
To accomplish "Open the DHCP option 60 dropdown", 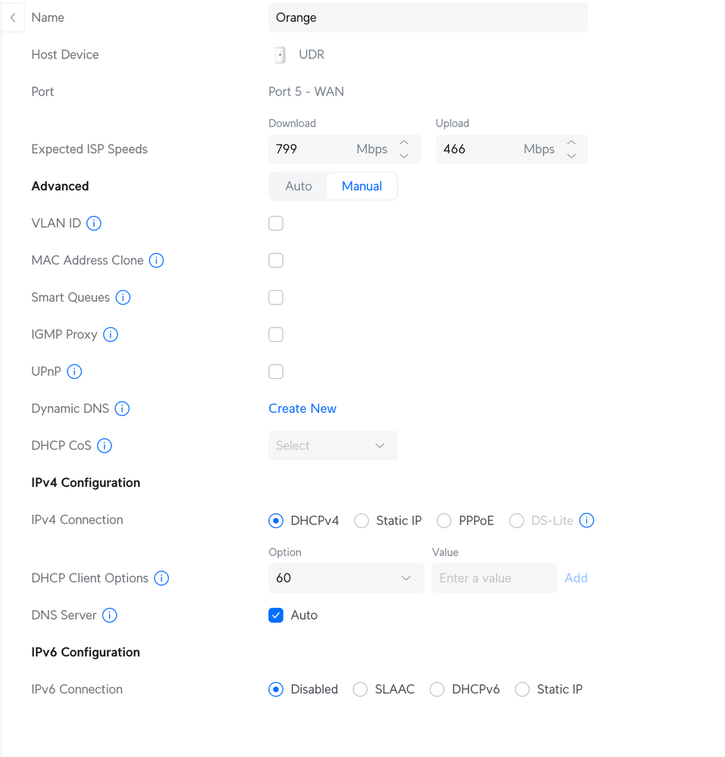I will click(x=345, y=578).
